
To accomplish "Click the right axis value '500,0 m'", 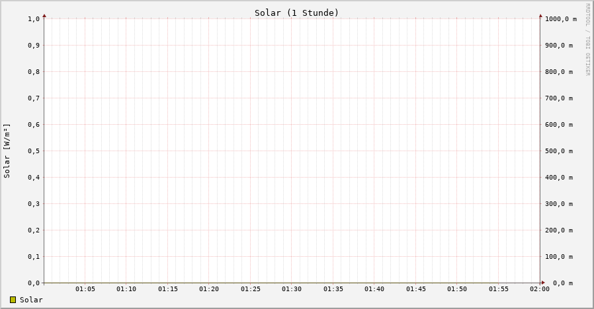I will (x=559, y=151).
